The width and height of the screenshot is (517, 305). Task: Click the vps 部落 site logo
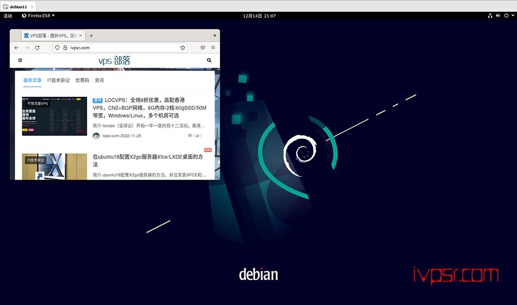114,60
